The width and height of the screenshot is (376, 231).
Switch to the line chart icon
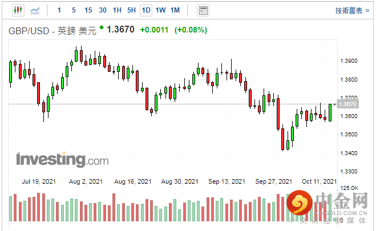click(35, 10)
